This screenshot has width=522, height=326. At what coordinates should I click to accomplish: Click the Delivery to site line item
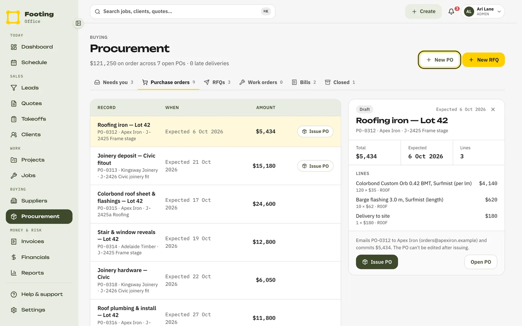click(x=426, y=219)
